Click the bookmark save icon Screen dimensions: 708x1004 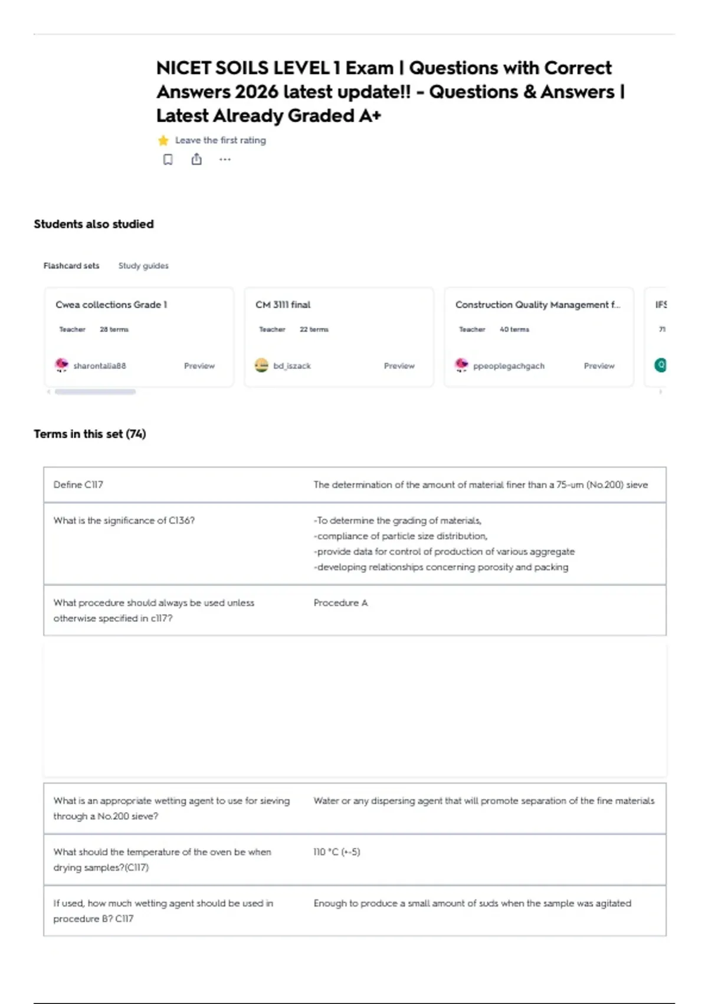click(168, 159)
